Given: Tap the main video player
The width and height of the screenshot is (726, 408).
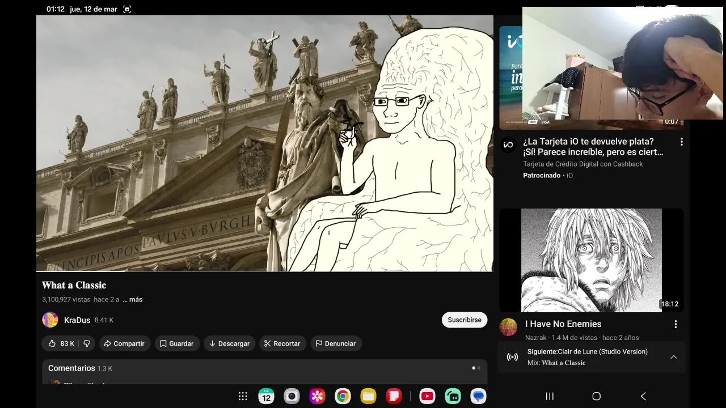Looking at the screenshot, I should 265,143.
